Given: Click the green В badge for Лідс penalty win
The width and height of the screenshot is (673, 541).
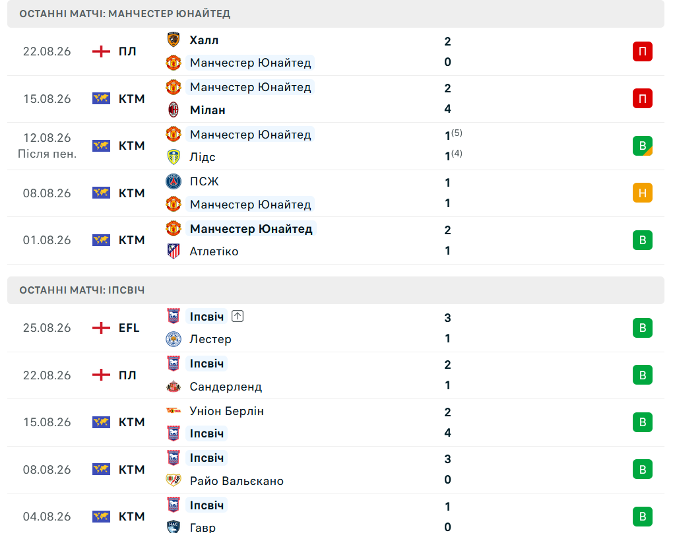Looking at the screenshot, I should pos(642,145).
